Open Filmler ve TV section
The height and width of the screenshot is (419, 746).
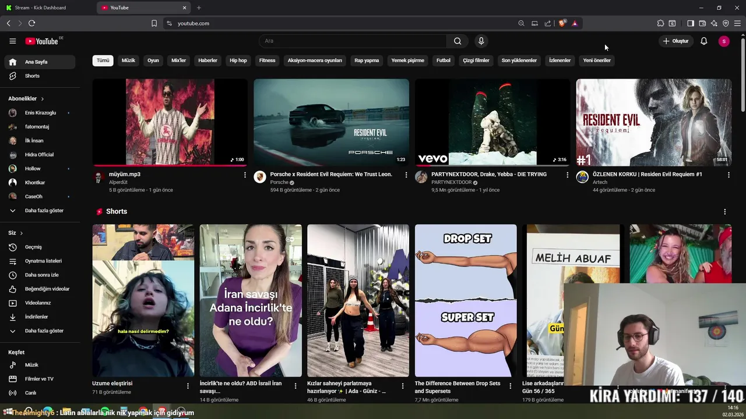(40, 379)
